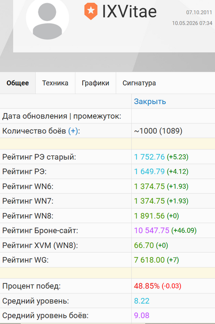This screenshot has height=324, width=215.
Task: Select the Сигнатура tab
Action: [x=139, y=83]
